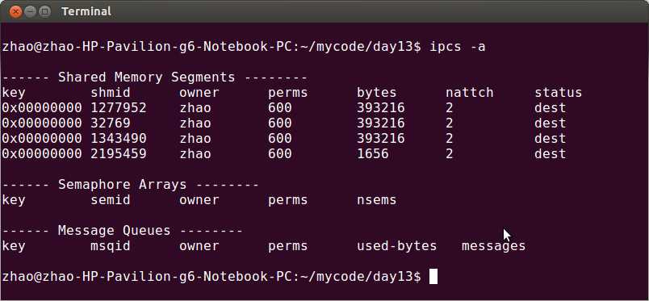Click the msqid column header
649x301 pixels.
tap(111, 246)
